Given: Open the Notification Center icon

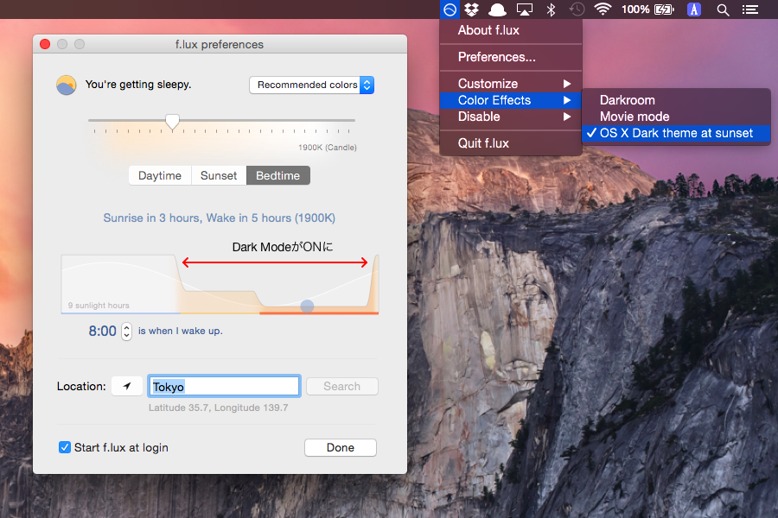Looking at the screenshot, I should tap(749, 9).
